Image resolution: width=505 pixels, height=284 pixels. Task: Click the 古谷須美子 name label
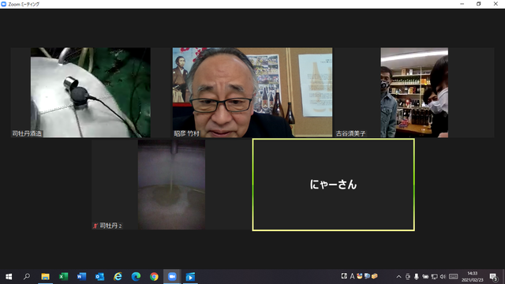(350, 133)
